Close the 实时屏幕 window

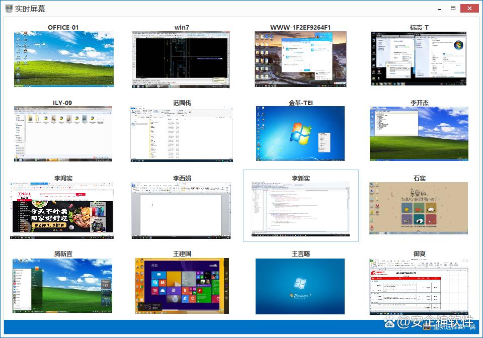pyautogui.click(x=469, y=9)
